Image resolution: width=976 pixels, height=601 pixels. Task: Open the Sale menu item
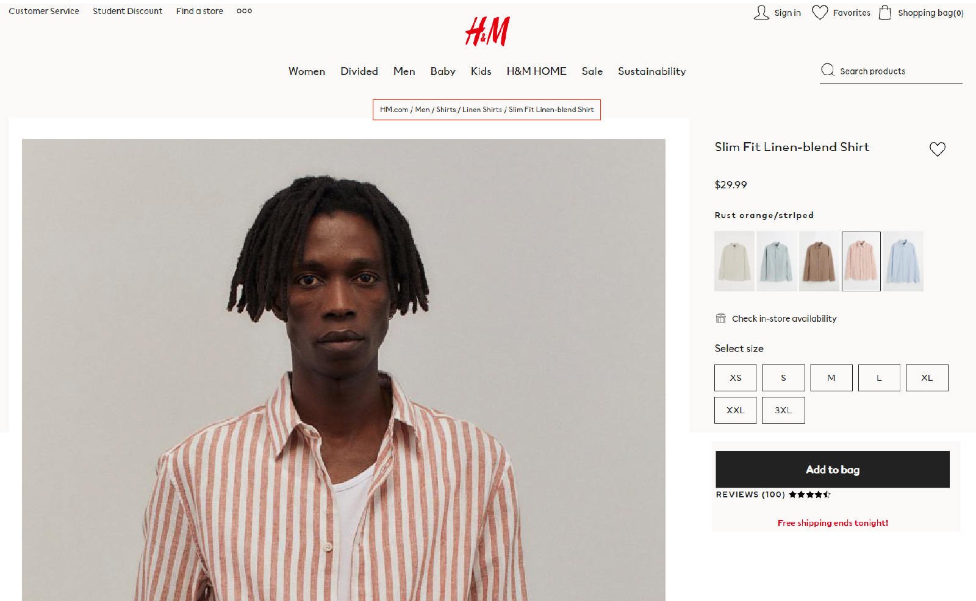click(x=592, y=71)
